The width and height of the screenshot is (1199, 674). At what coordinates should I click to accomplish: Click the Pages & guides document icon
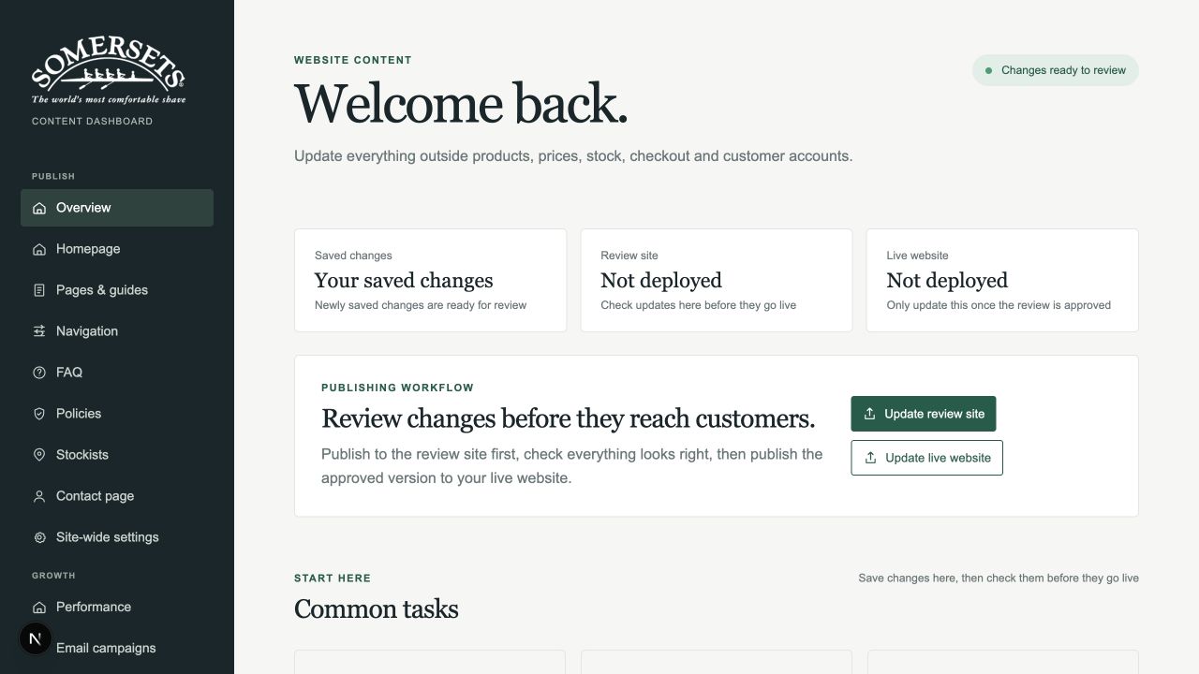coord(39,290)
